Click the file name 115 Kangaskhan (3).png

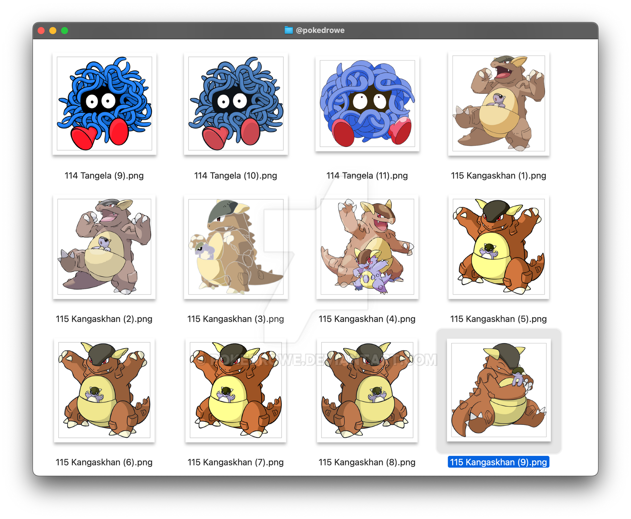click(236, 319)
